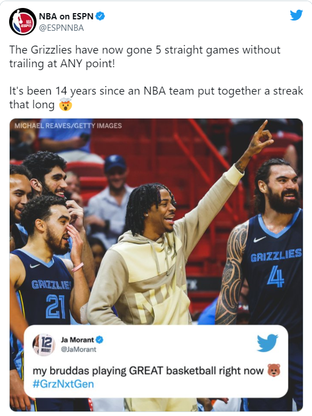Click the Twitter bird in Ja Morant's tweet card
The image size is (312, 416).
pos(268,343)
